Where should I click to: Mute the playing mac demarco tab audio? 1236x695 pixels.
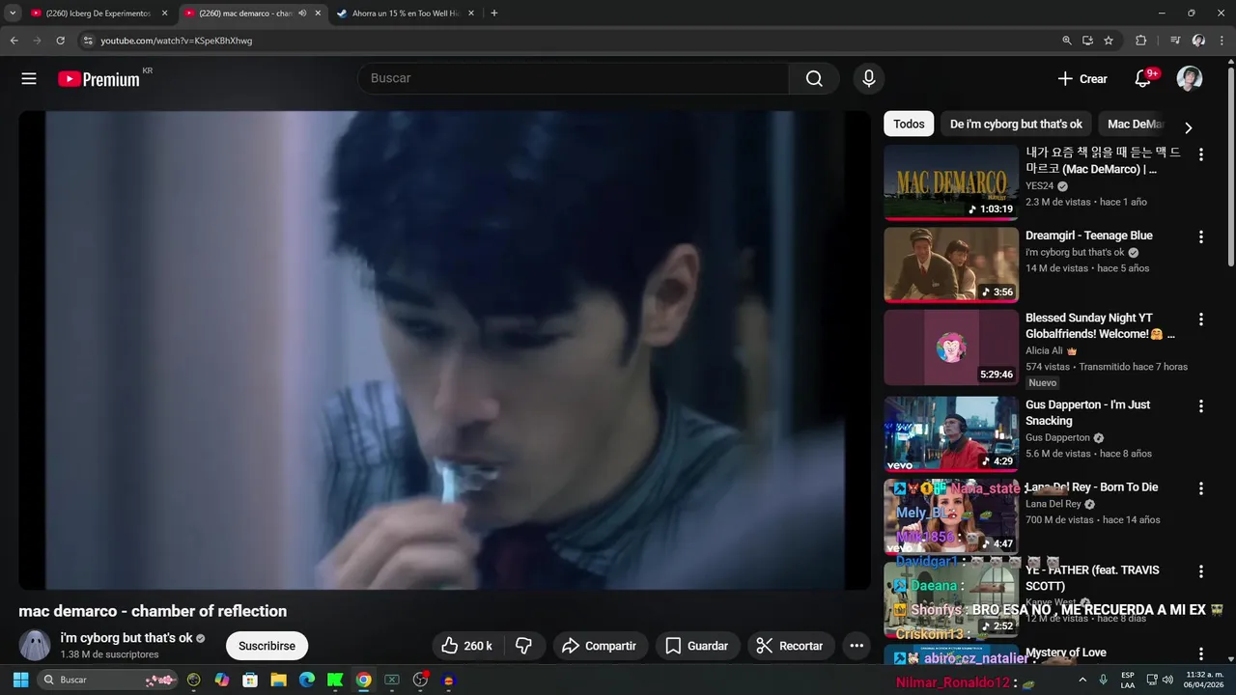[302, 14]
